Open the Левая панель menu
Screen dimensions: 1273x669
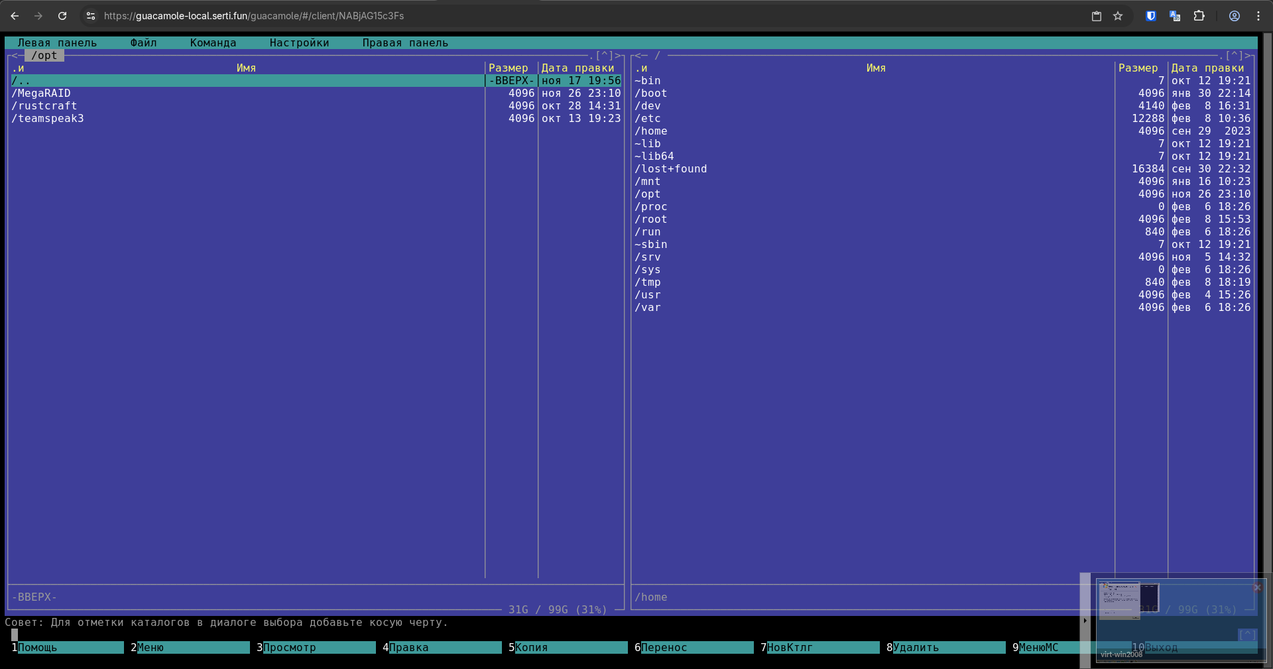tap(57, 43)
